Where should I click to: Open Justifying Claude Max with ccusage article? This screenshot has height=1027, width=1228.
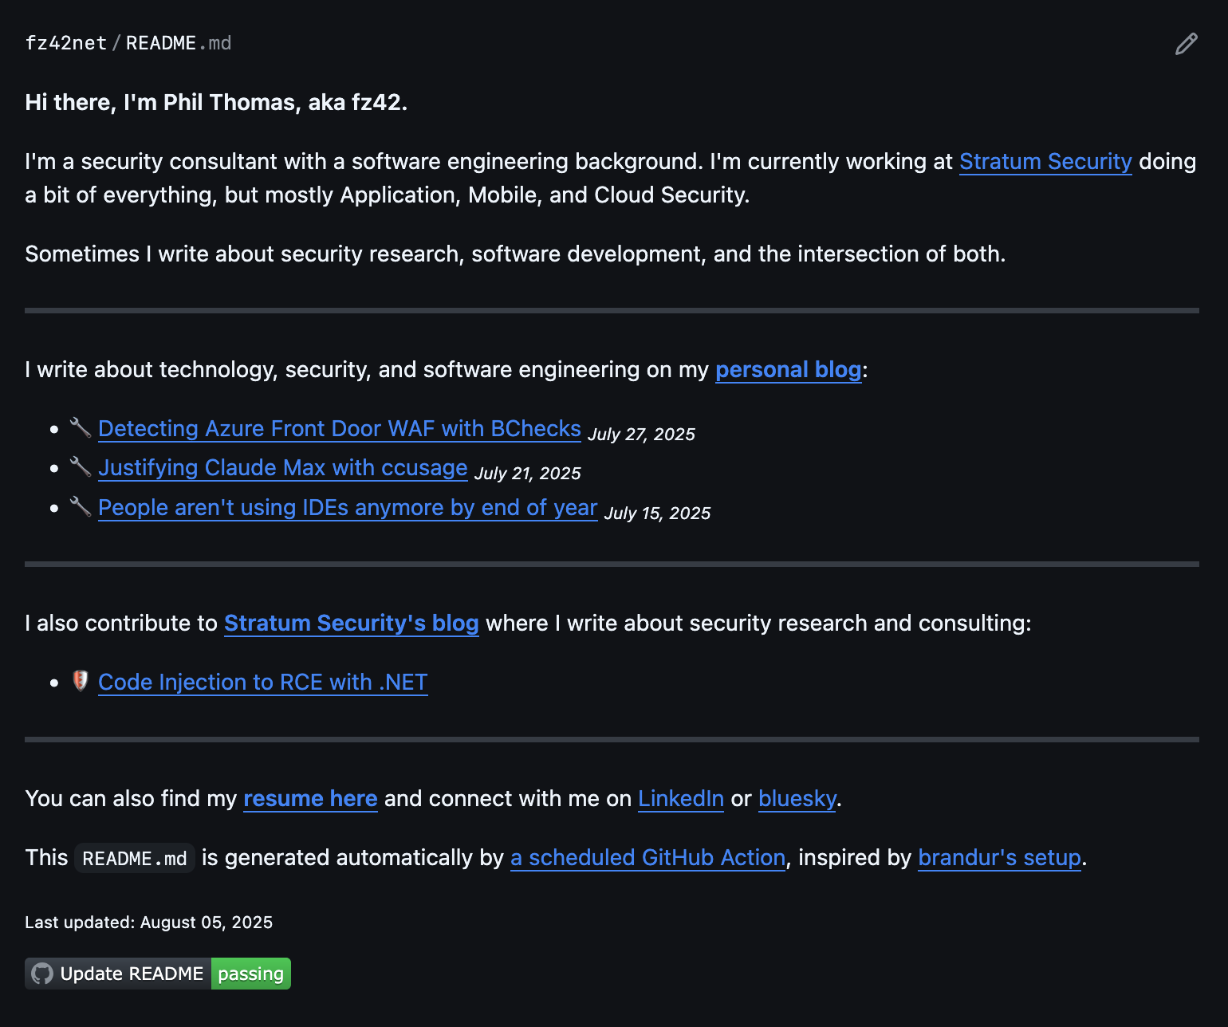(282, 468)
